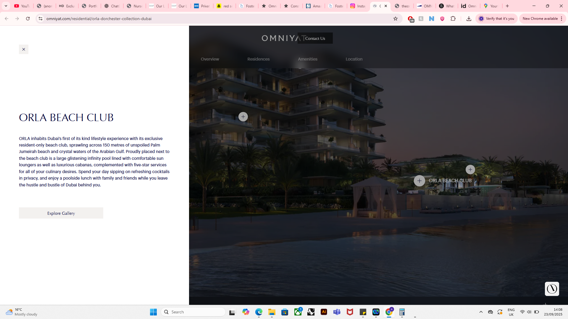Click the Explore Gallery button

point(61,213)
